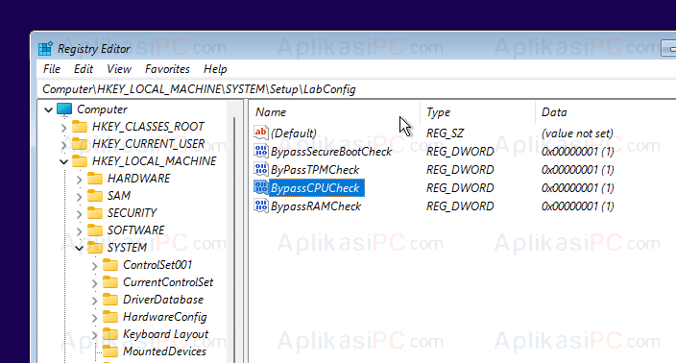Collapse the SYSTEM key chevron
The height and width of the screenshot is (363, 676).
click(x=80, y=248)
